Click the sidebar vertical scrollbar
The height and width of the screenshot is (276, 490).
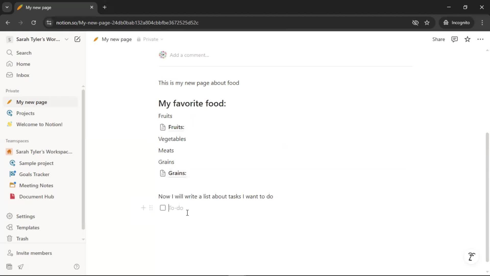(83, 160)
